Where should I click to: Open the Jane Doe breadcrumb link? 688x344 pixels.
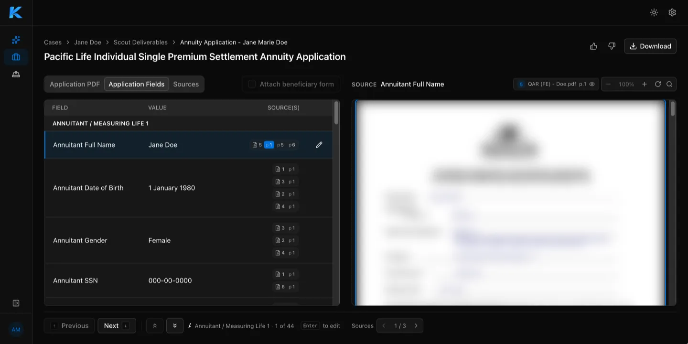(x=88, y=42)
